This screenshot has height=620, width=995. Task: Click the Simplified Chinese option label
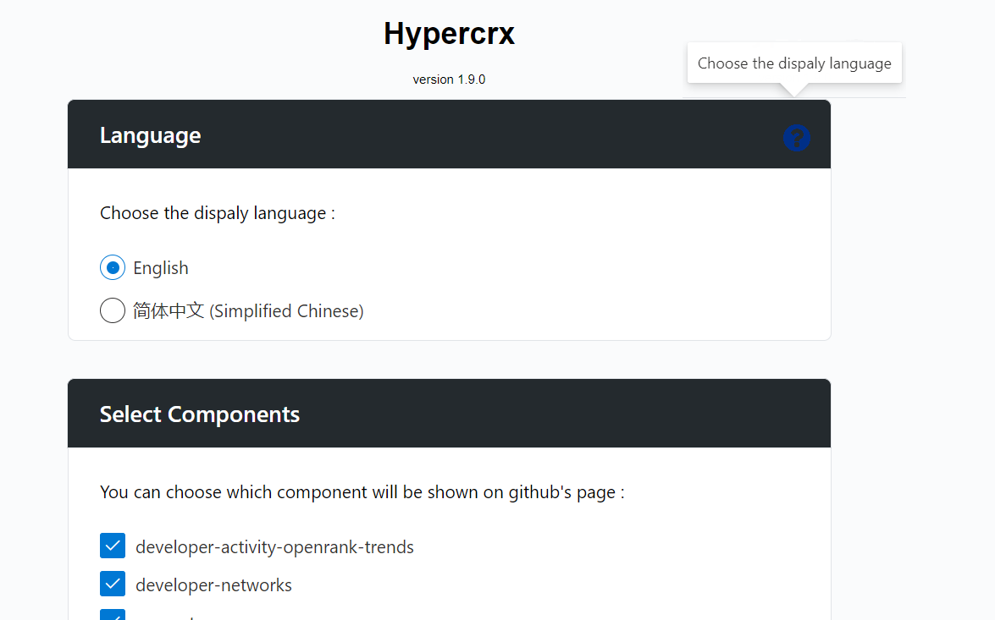(x=246, y=310)
